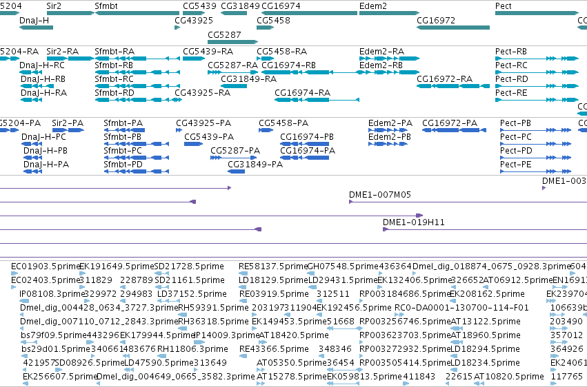Click the bs29d01.5prime EST label
Screen dimensions: 587x387
click(x=56, y=349)
